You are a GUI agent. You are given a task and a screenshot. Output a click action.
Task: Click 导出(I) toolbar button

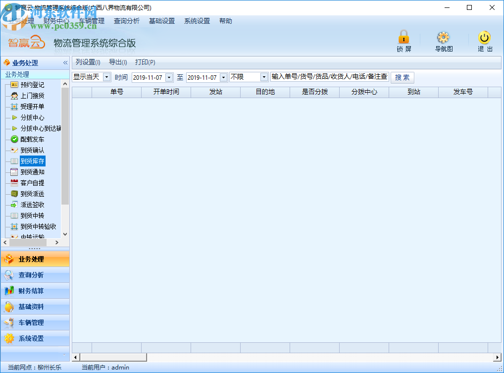(118, 62)
